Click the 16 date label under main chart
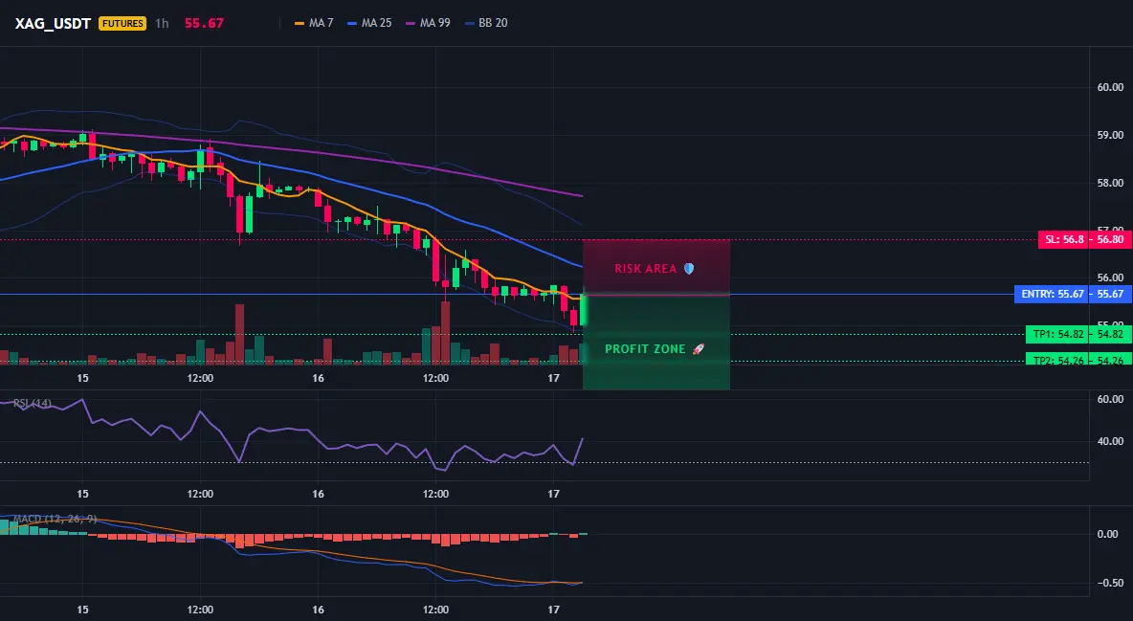This screenshot has width=1133, height=621. coord(318,378)
